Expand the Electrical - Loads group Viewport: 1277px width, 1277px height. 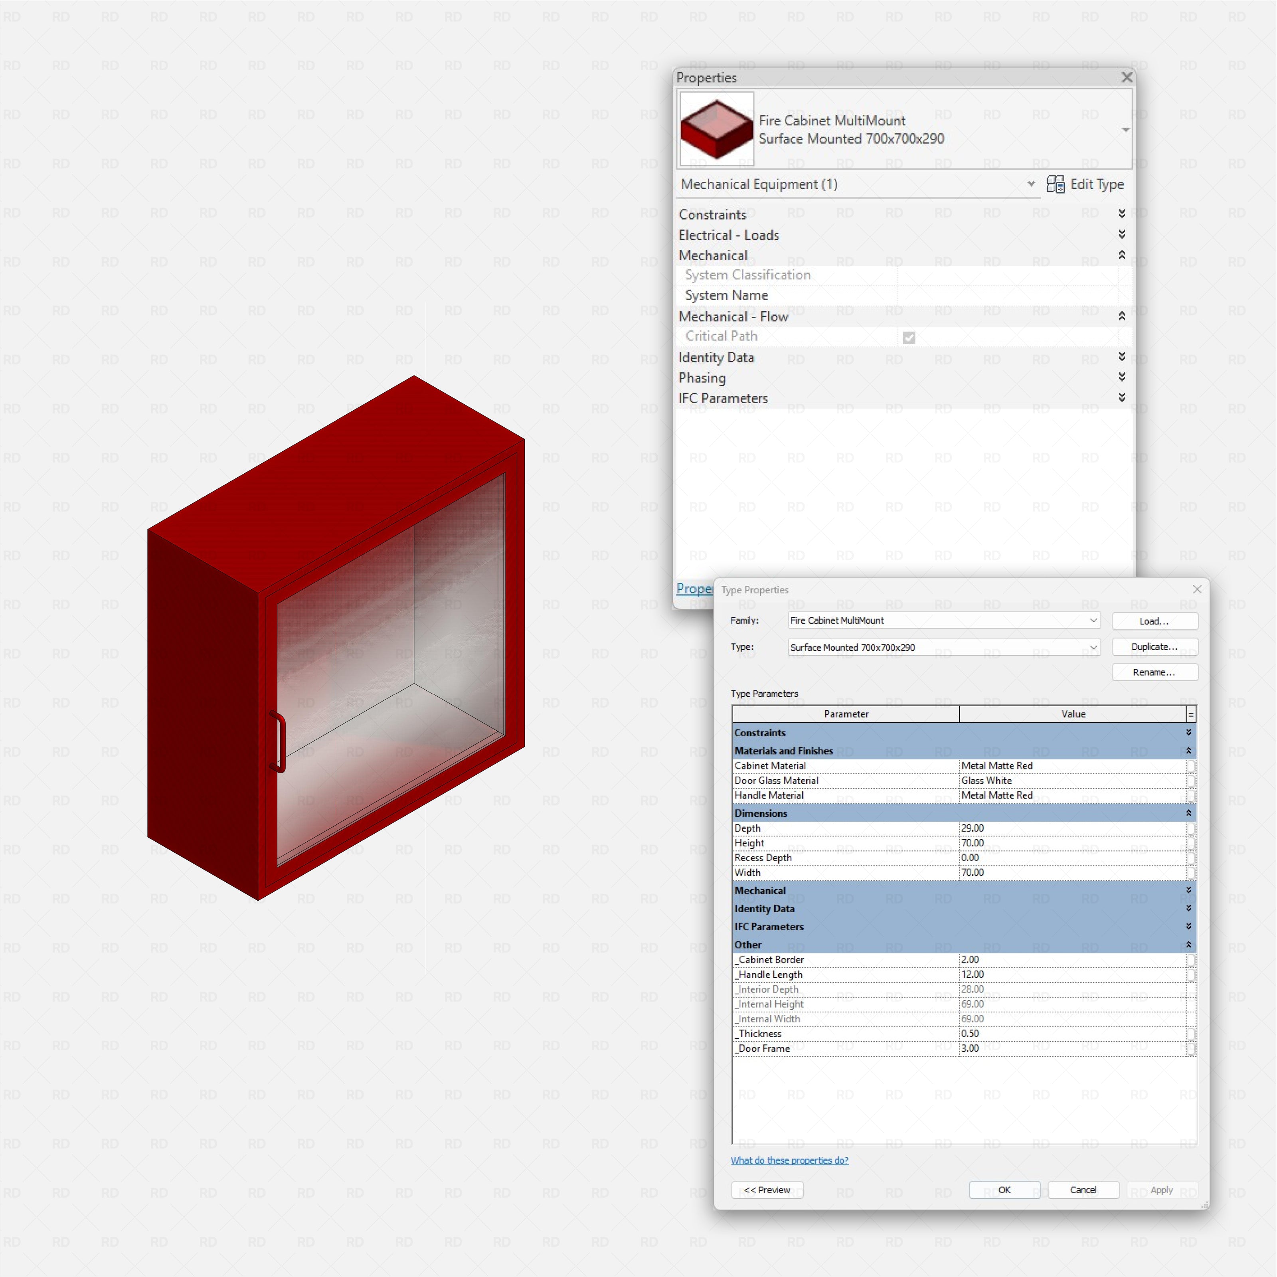(1122, 234)
